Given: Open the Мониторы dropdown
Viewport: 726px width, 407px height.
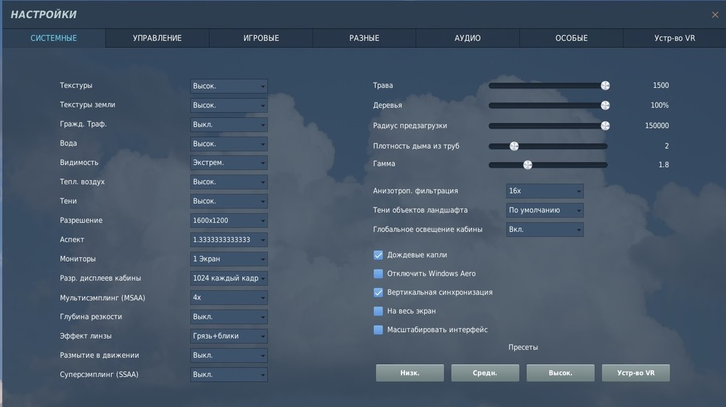Looking at the screenshot, I should coord(229,259).
